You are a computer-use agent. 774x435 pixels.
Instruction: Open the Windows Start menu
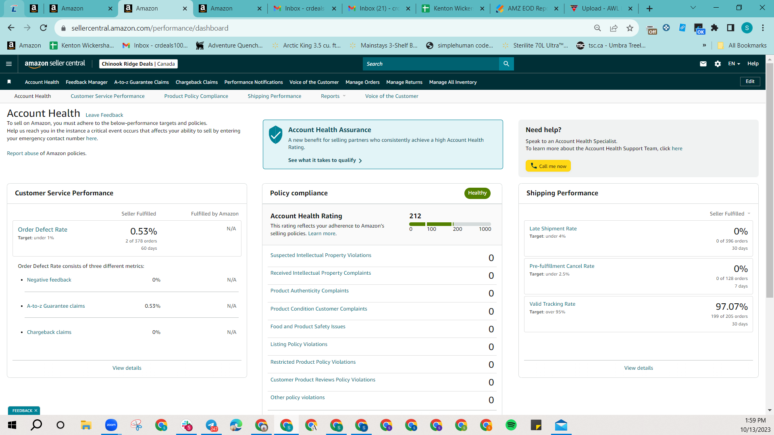(x=12, y=425)
